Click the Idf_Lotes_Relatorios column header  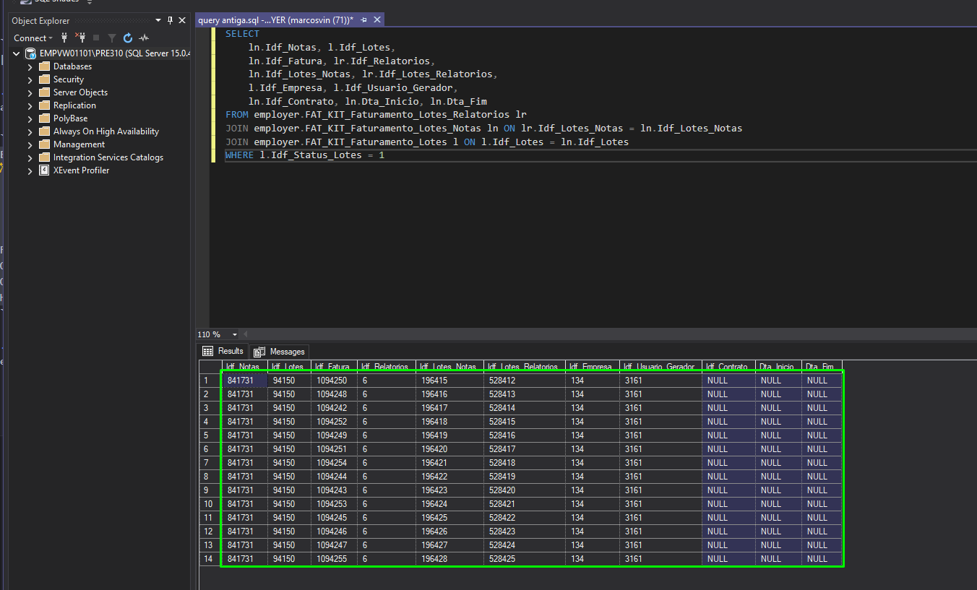524,367
